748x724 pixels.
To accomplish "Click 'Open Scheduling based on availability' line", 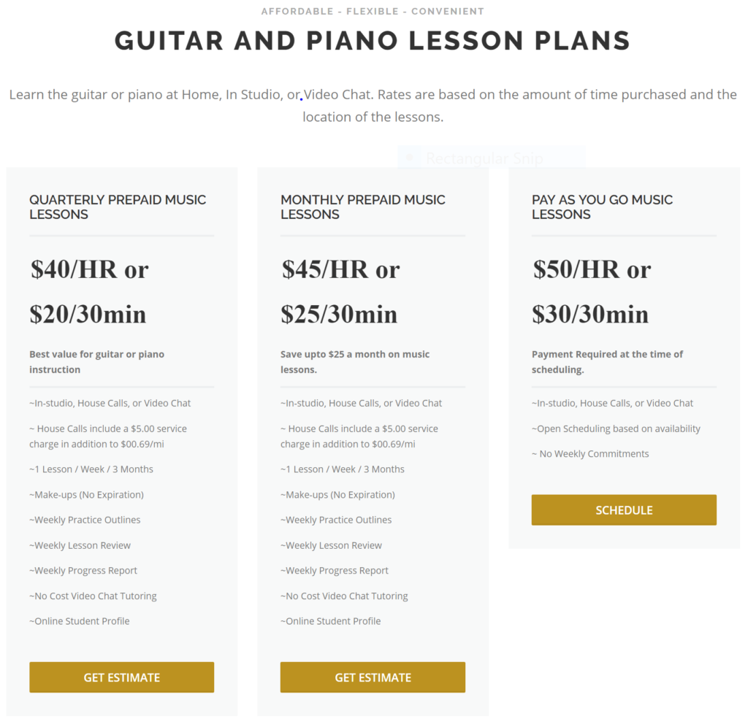I will pyautogui.click(x=616, y=428).
